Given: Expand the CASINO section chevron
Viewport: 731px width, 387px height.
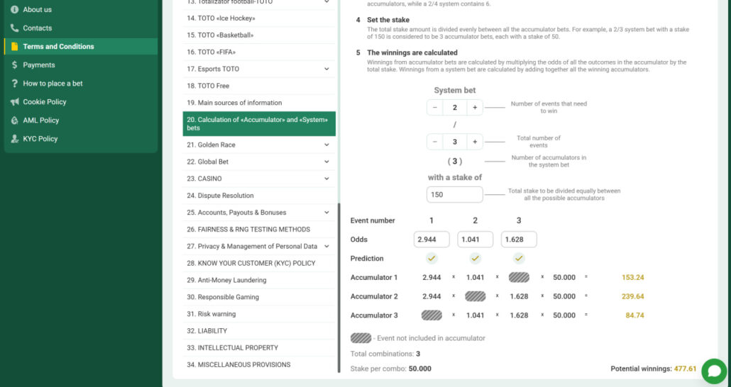Looking at the screenshot, I should click(x=326, y=179).
